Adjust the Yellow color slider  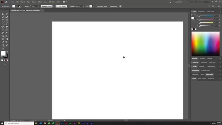[x=206, y=23]
